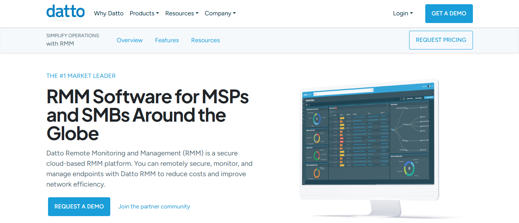This screenshot has height=223, width=519.
Task: Open the Why Datto page
Action: click(x=109, y=13)
